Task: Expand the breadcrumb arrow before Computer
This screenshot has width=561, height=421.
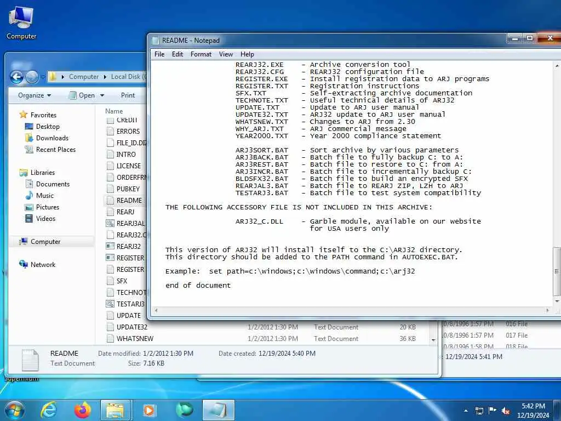Action: 63,77
